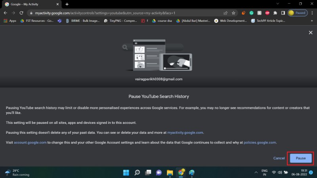Expand the bookmarks overflow chevron
This screenshot has height=178, width=317.
coord(312,21)
